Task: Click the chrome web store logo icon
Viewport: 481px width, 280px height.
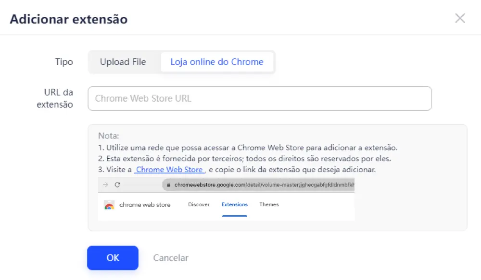Action: [109, 205]
